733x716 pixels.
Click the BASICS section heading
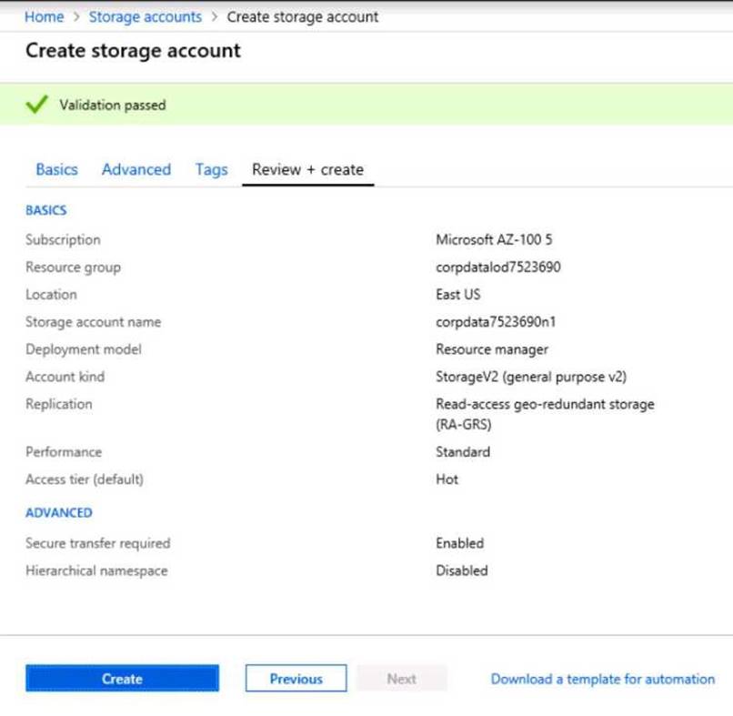click(46, 210)
